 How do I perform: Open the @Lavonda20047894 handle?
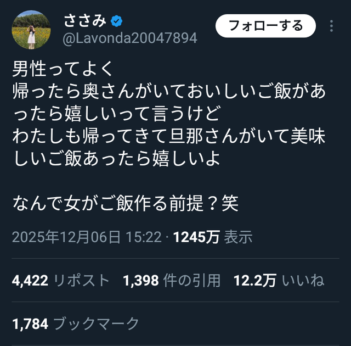click(130, 38)
